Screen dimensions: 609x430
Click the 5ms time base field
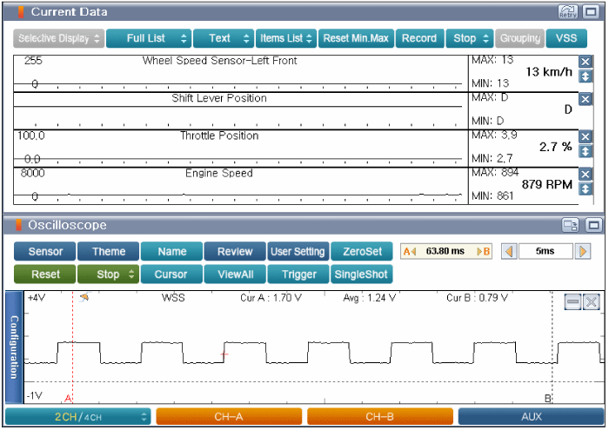[x=545, y=252]
